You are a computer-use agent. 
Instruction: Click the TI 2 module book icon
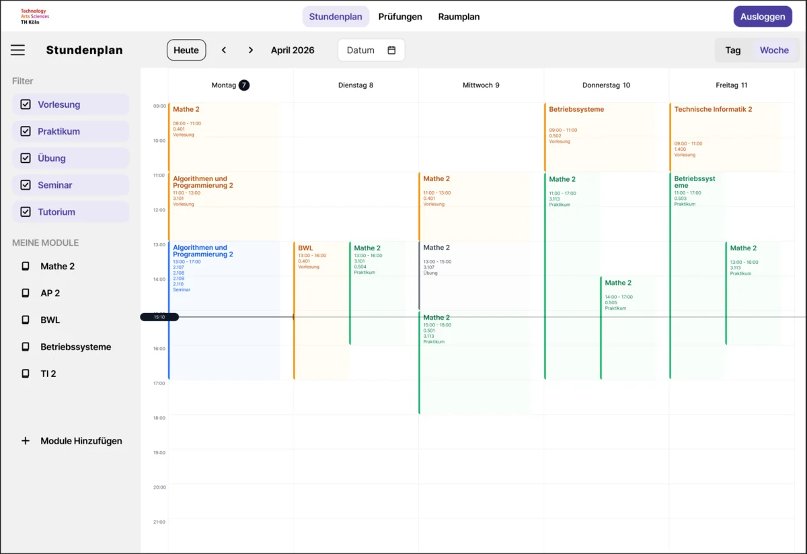point(26,374)
